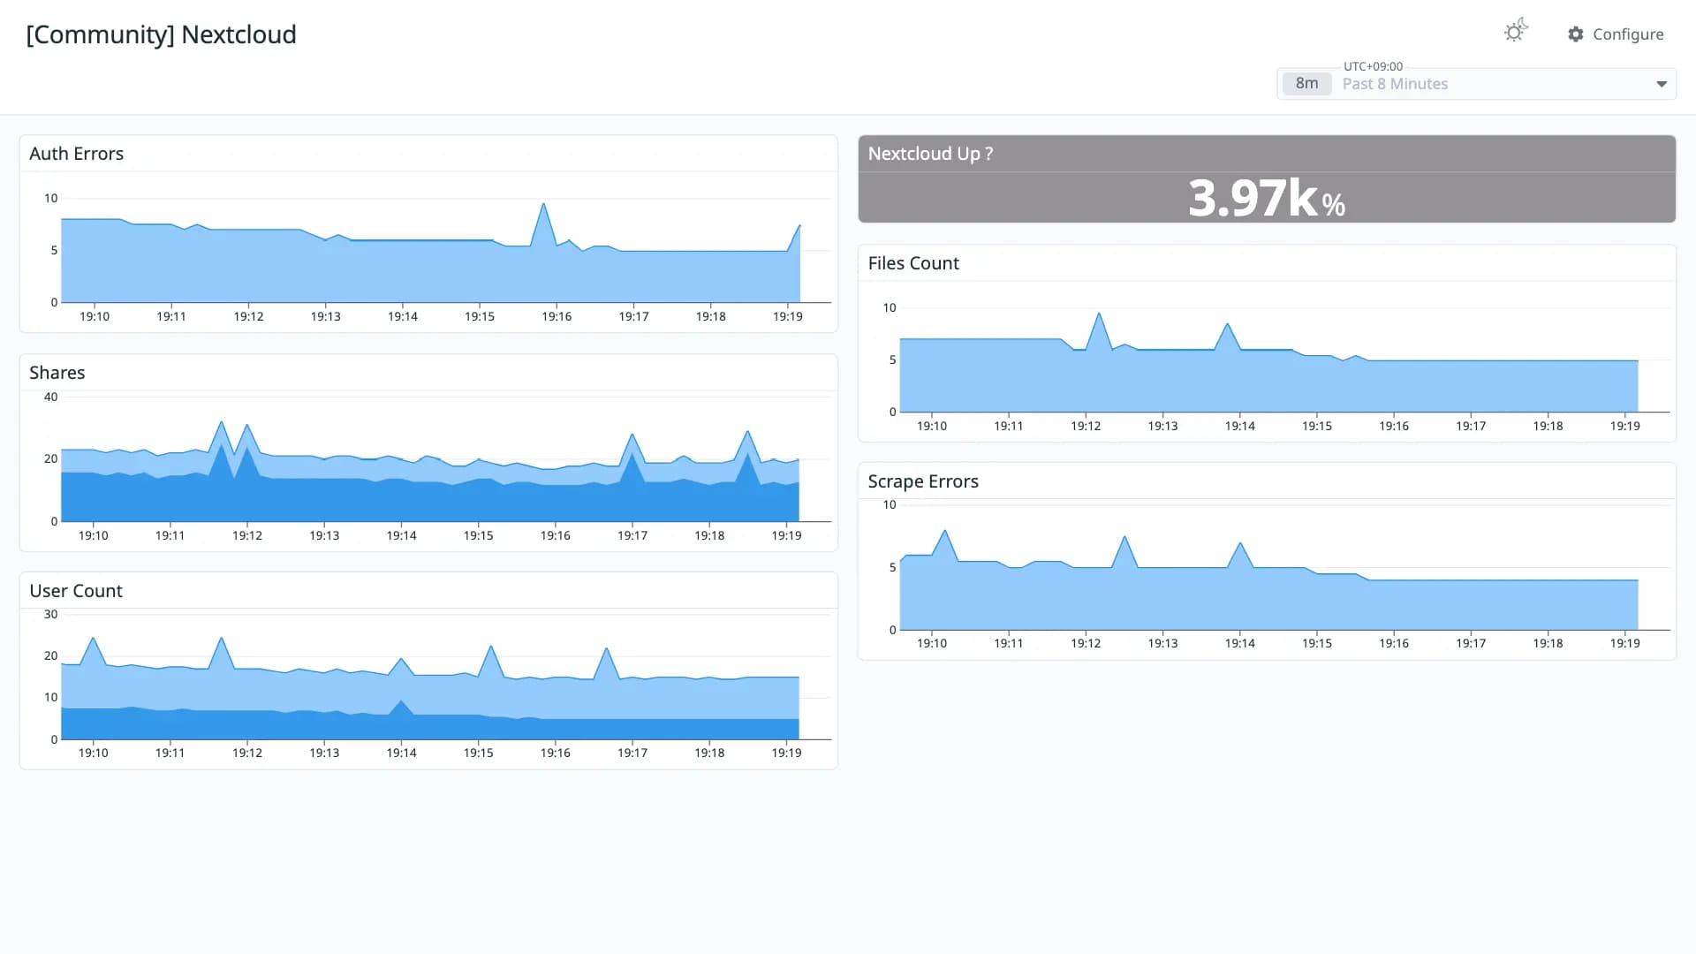
Task: Click the Configure gear icon
Action: [x=1576, y=34]
